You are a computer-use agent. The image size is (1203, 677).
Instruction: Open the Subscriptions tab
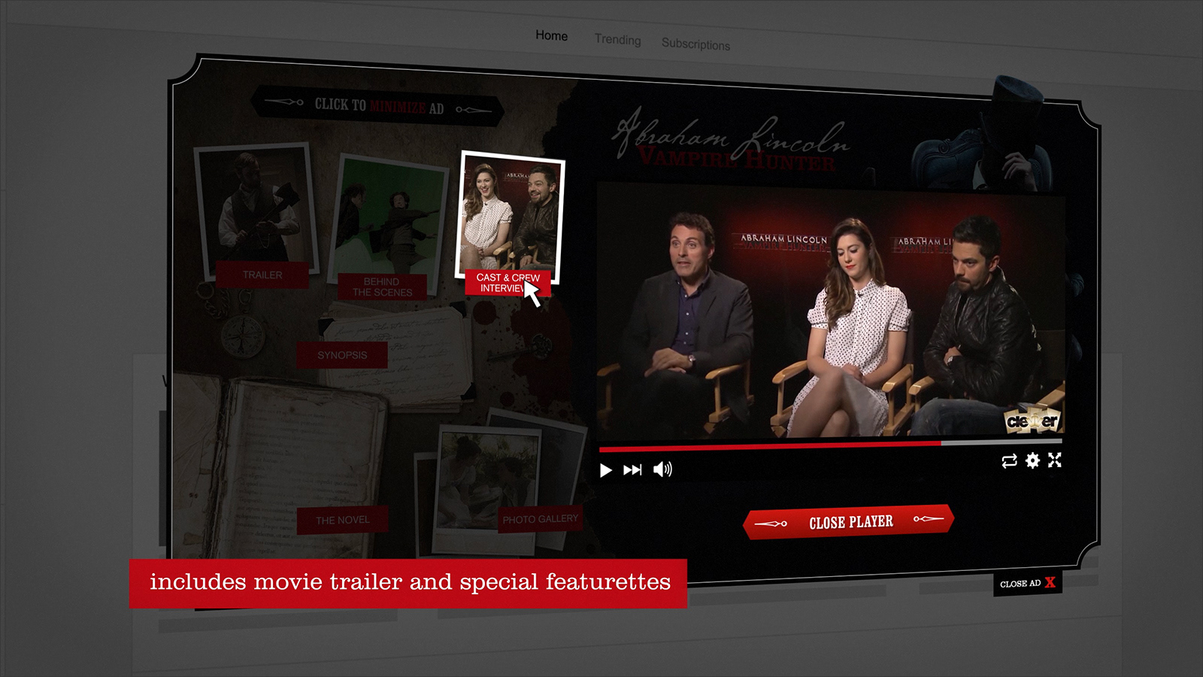click(x=695, y=44)
